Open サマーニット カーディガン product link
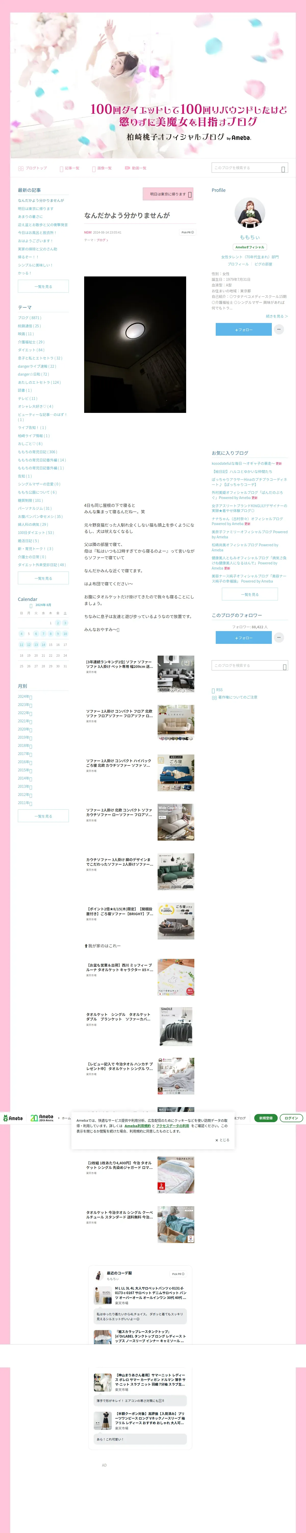The width and height of the screenshot is (306, 1533). coord(150,1380)
